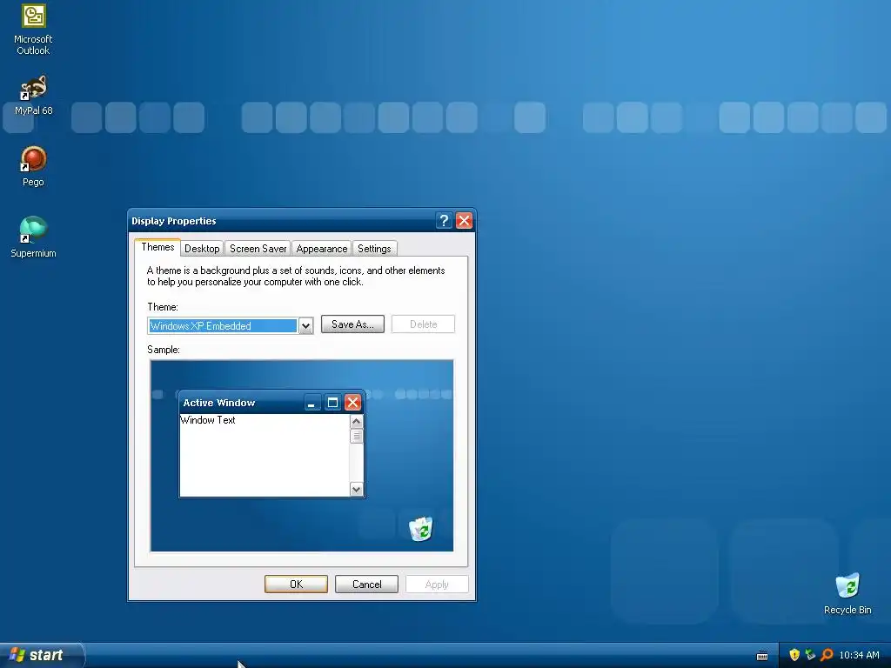Click the sample preview's Active Window title

(x=218, y=403)
